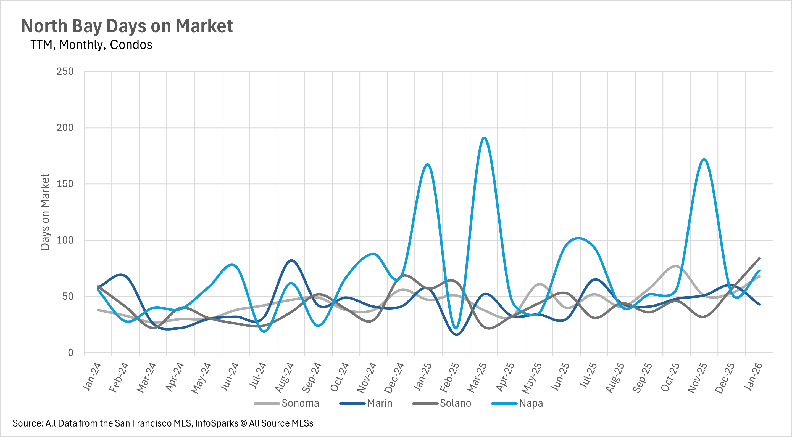The width and height of the screenshot is (792, 437).
Task: Click the Napa peak near Mar-25
Action: tap(484, 138)
